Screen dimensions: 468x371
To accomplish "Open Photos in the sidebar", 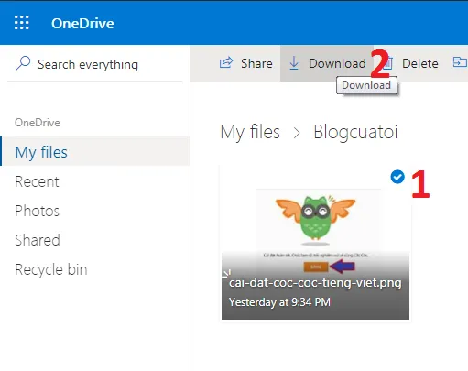I will click(37, 211).
